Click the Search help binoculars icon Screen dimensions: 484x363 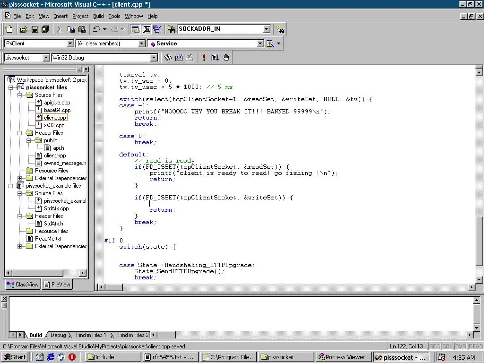(280, 29)
